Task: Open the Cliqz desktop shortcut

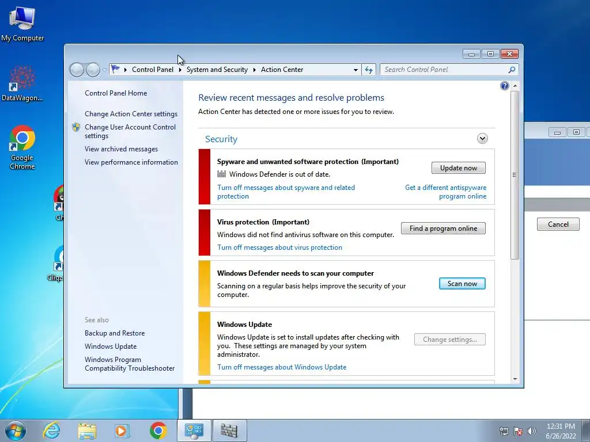Action: click(x=57, y=263)
